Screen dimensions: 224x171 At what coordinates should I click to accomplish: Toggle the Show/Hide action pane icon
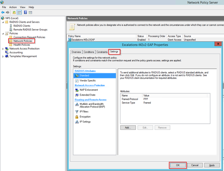tap(30, 13)
